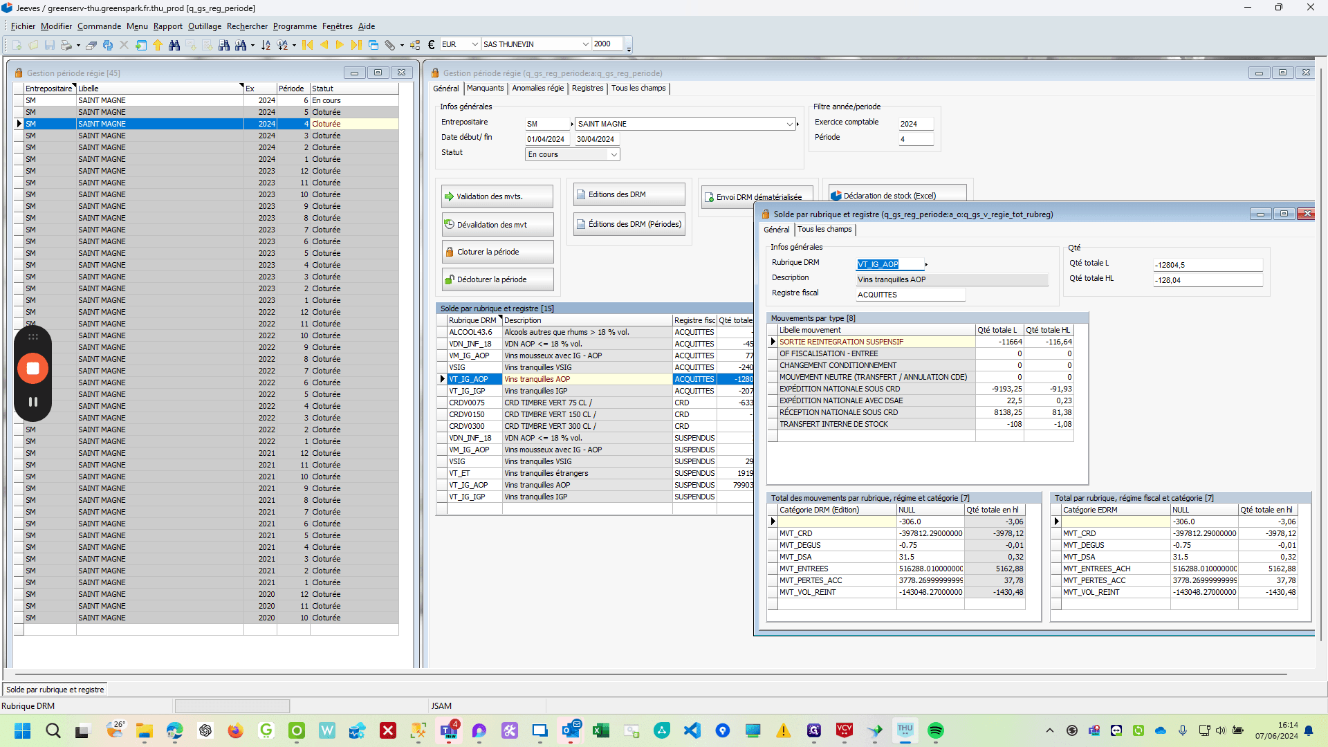Expand the SAS THUNEVIN company dropdown
The width and height of the screenshot is (1328, 747).
(x=585, y=44)
